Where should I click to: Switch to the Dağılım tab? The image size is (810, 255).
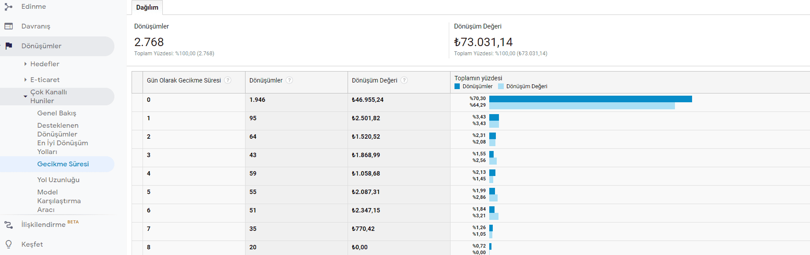(x=147, y=7)
